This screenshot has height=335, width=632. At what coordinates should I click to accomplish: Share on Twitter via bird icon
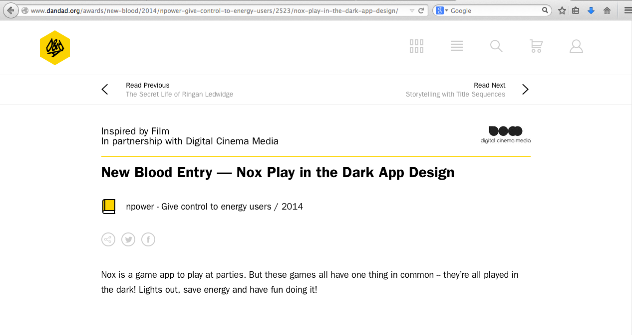coord(128,240)
